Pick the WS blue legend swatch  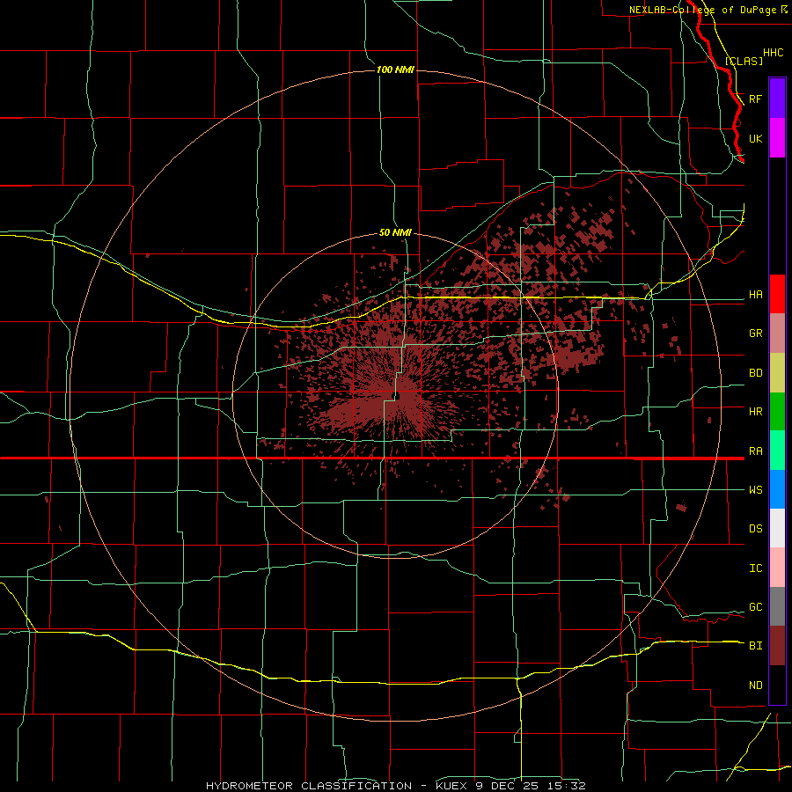click(777, 489)
